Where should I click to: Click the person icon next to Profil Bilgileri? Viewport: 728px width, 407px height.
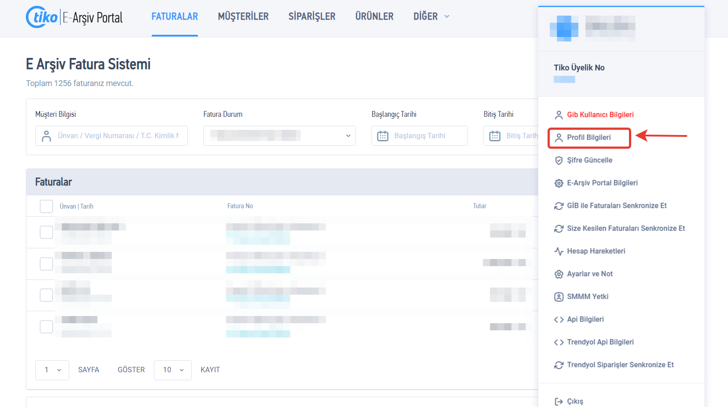coord(558,138)
